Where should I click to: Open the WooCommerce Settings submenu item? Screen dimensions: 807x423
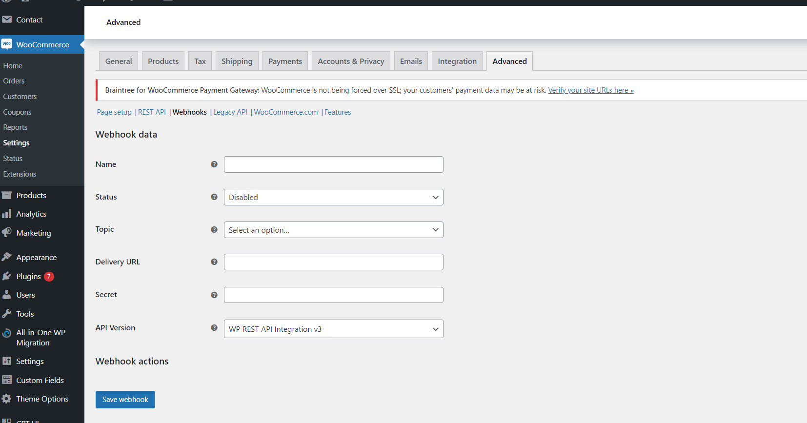(16, 143)
